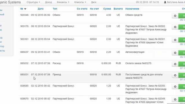Click the Автоконвертация description text

tap(135, 52)
